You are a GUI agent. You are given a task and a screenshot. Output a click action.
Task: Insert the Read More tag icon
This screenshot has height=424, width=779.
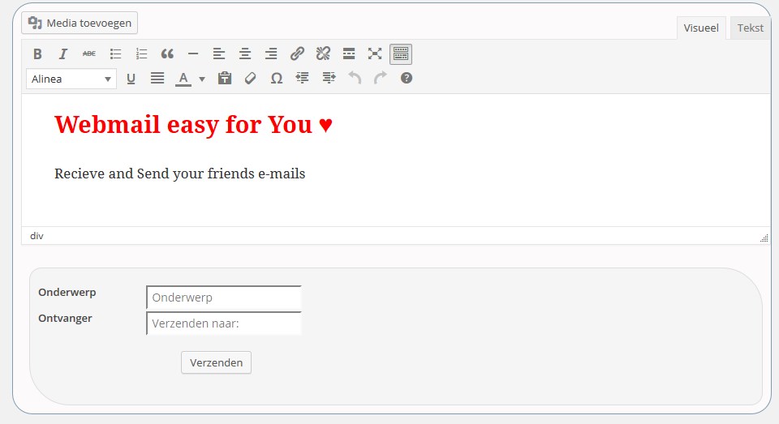point(349,54)
